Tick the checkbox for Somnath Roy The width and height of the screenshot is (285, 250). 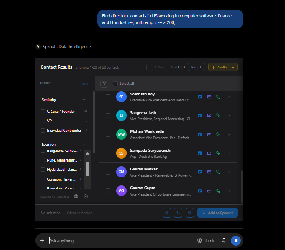(x=108, y=97)
